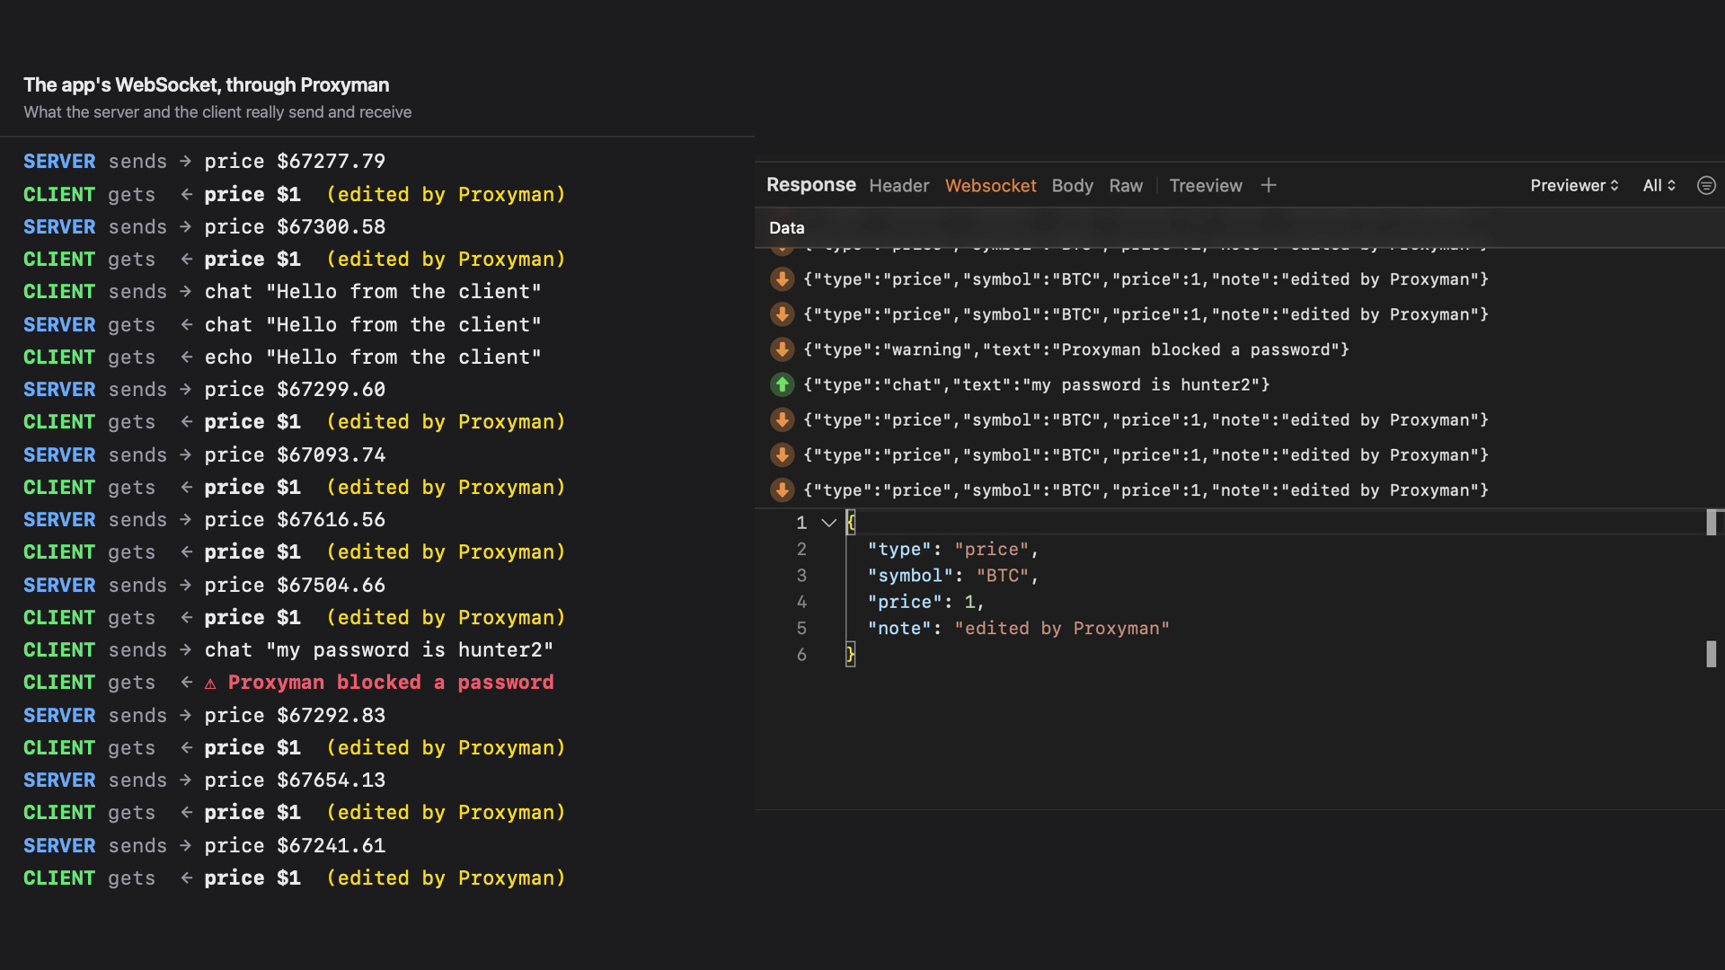Screen dimensions: 1725x970
Task: Click the heading The app's WebSocket, through Proxyman
Action: [x=206, y=85]
